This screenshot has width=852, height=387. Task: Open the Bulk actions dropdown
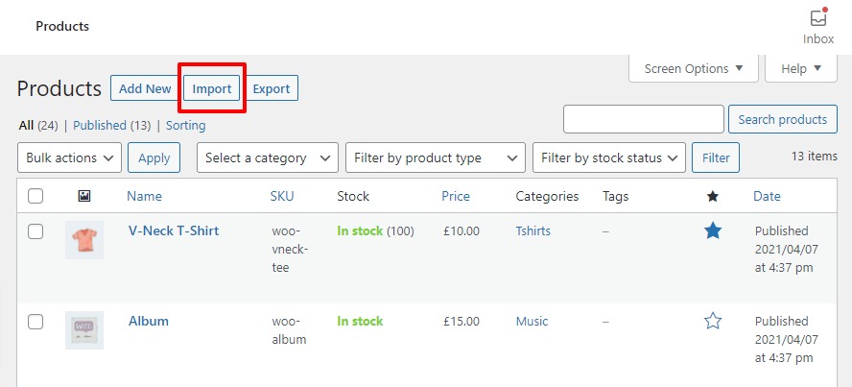[70, 157]
